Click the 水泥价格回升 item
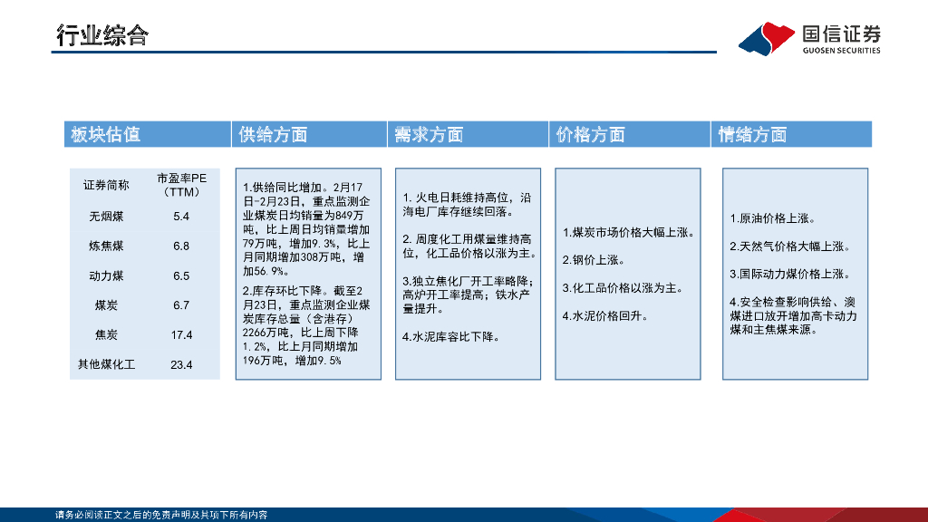The height and width of the screenshot is (522, 928). [605, 316]
